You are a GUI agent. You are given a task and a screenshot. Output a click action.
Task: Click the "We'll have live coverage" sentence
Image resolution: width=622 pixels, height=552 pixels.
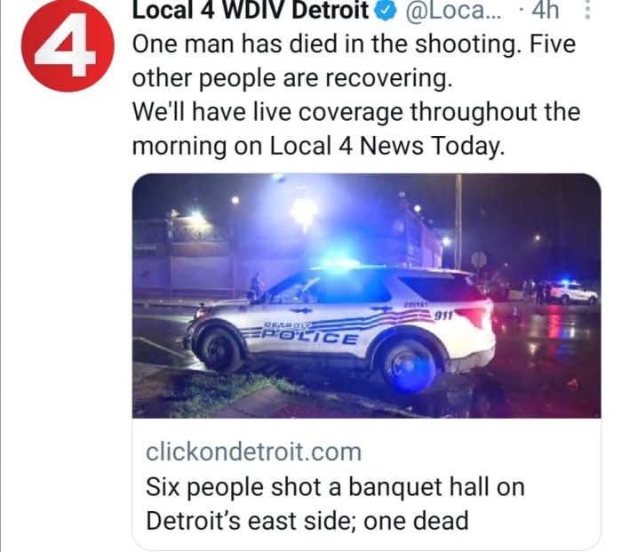[x=355, y=129]
